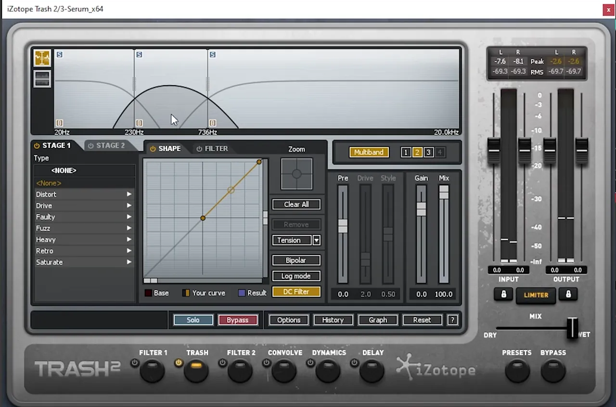Image resolution: width=616 pixels, height=407 pixels.
Task: Click the Zoom pad control
Action: click(x=296, y=174)
